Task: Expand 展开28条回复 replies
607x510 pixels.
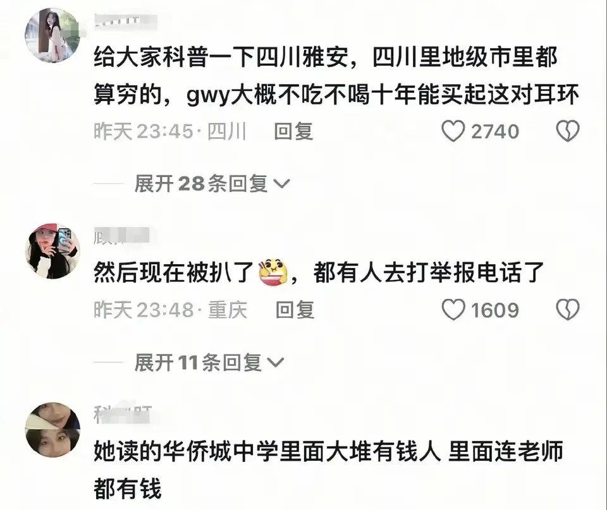Action: coord(212,183)
